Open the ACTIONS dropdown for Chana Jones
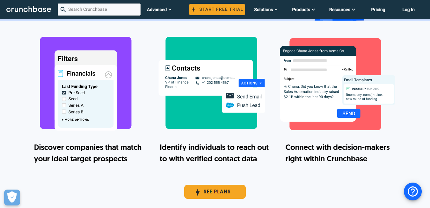 pos(251,83)
